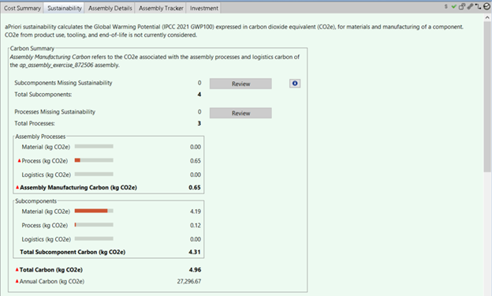Image resolution: width=492 pixels, height=296 pixels.
Task: Click the Total Subcomponents count 4
Action: click(x=199, y=94)
